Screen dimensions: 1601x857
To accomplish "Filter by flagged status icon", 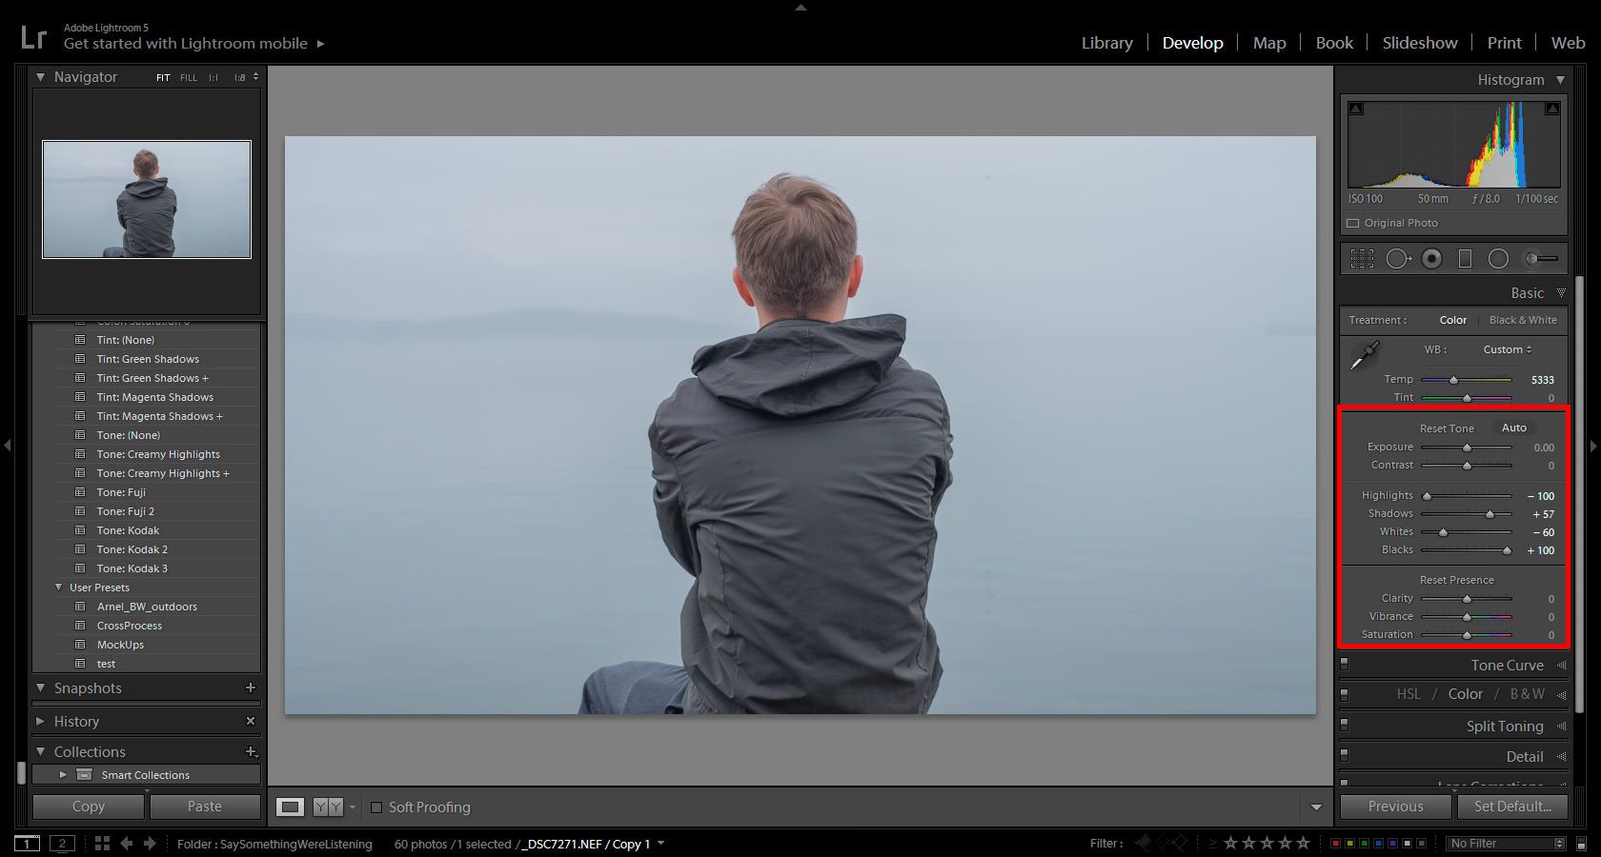I will (x=1144, y=844).
